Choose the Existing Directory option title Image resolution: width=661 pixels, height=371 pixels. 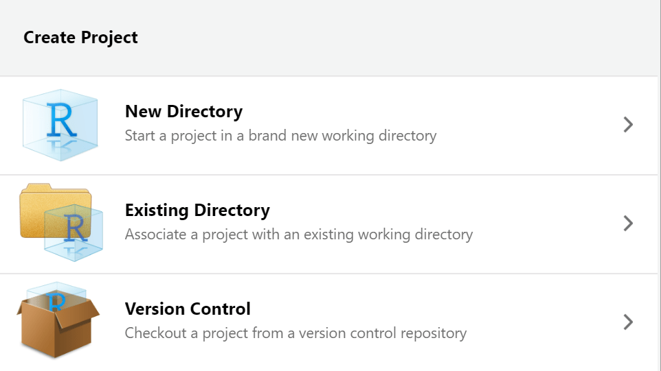pyautogui.click(x=197, y=210)
